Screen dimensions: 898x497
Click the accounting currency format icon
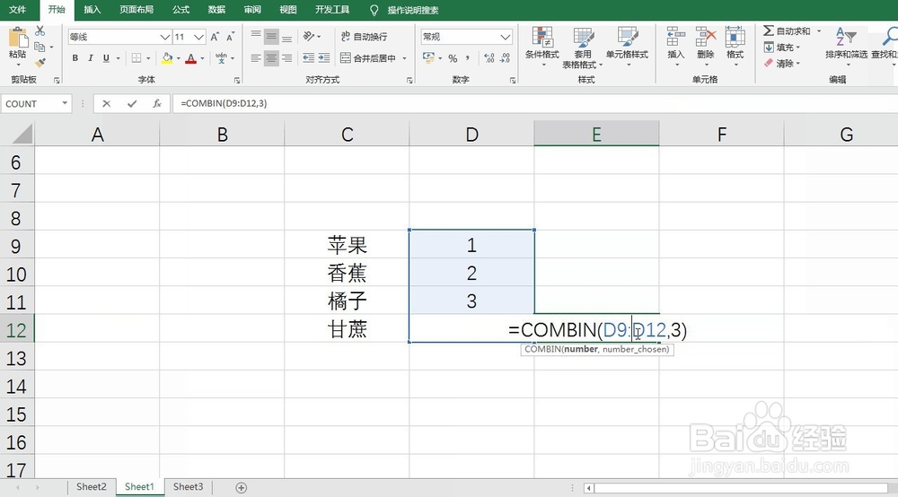[x=427, y=57]
